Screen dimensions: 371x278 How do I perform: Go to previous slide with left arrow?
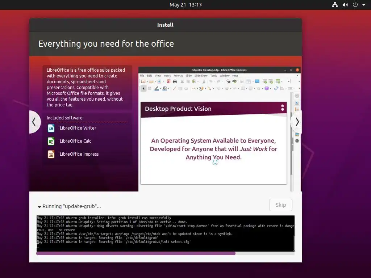coord(34,122)
